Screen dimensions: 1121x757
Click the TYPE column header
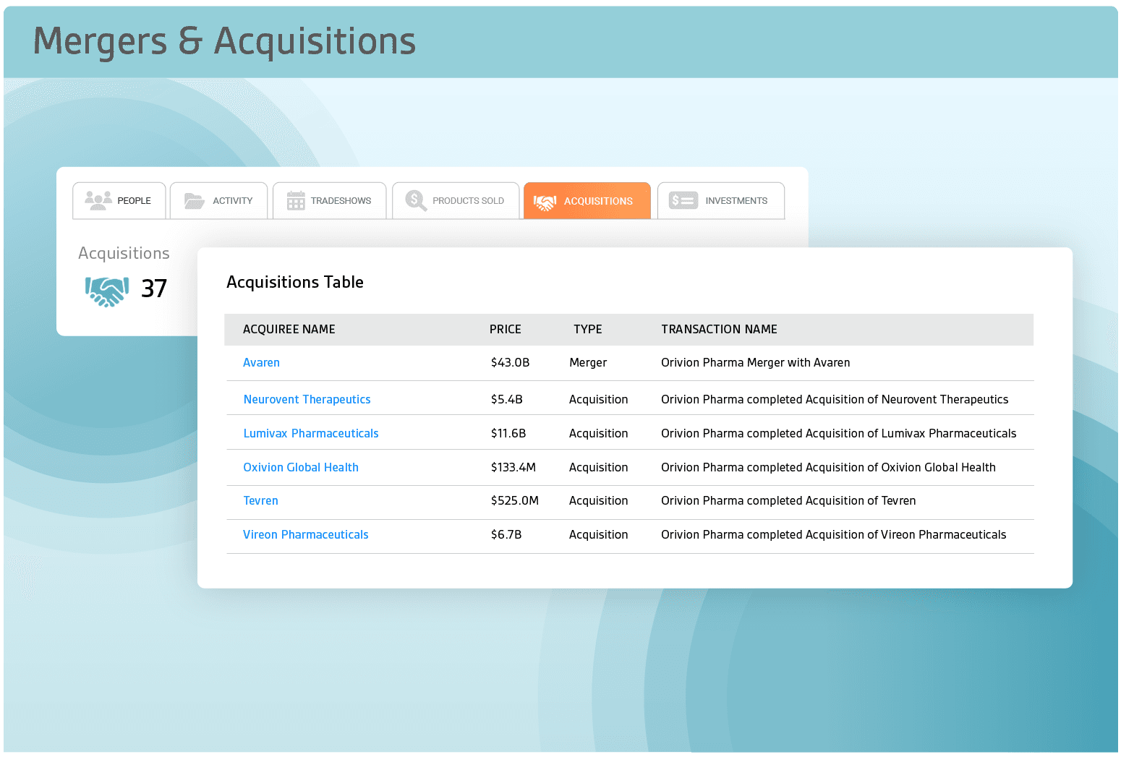coord(588,330)
